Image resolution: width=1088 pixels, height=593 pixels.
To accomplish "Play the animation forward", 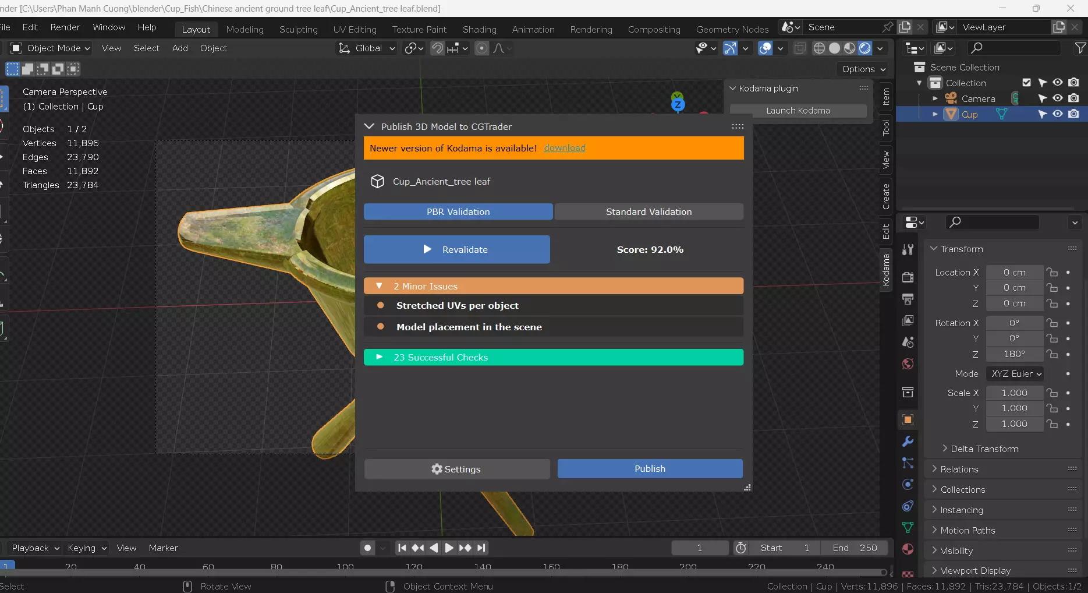I will (x=449, y=548).
